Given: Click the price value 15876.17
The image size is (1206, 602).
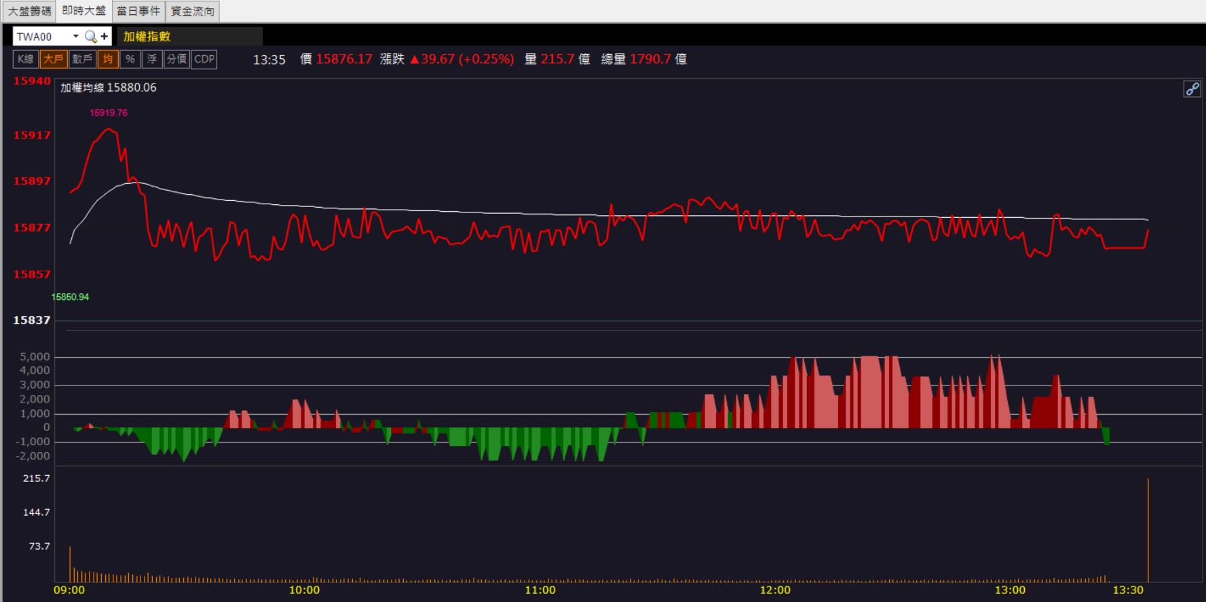Looking at the screenshot, I should [x=344, y=59].
